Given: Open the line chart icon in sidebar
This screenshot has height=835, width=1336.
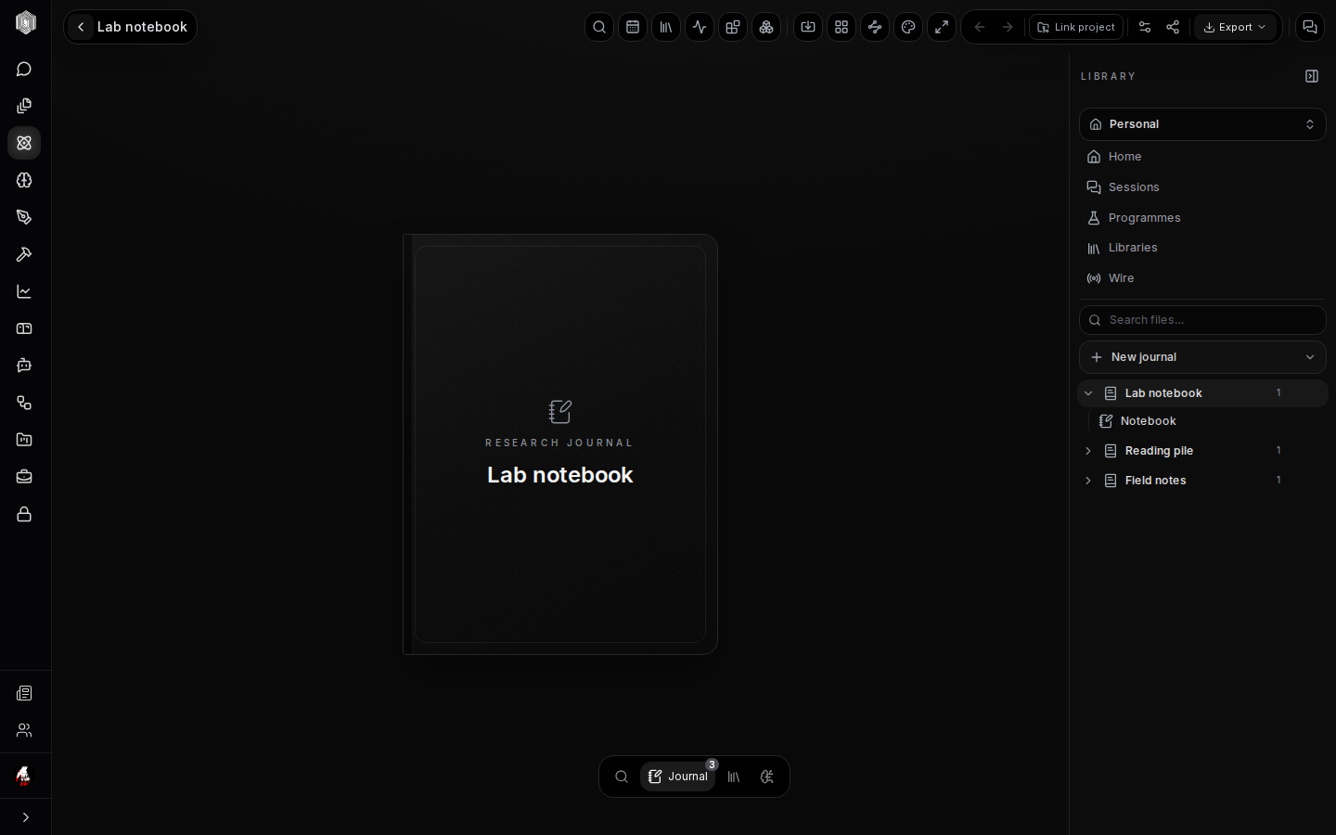Looking at the screenshot, I should [x=24, y=291].
